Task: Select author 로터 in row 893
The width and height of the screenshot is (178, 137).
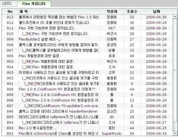Action: (112, 128)
